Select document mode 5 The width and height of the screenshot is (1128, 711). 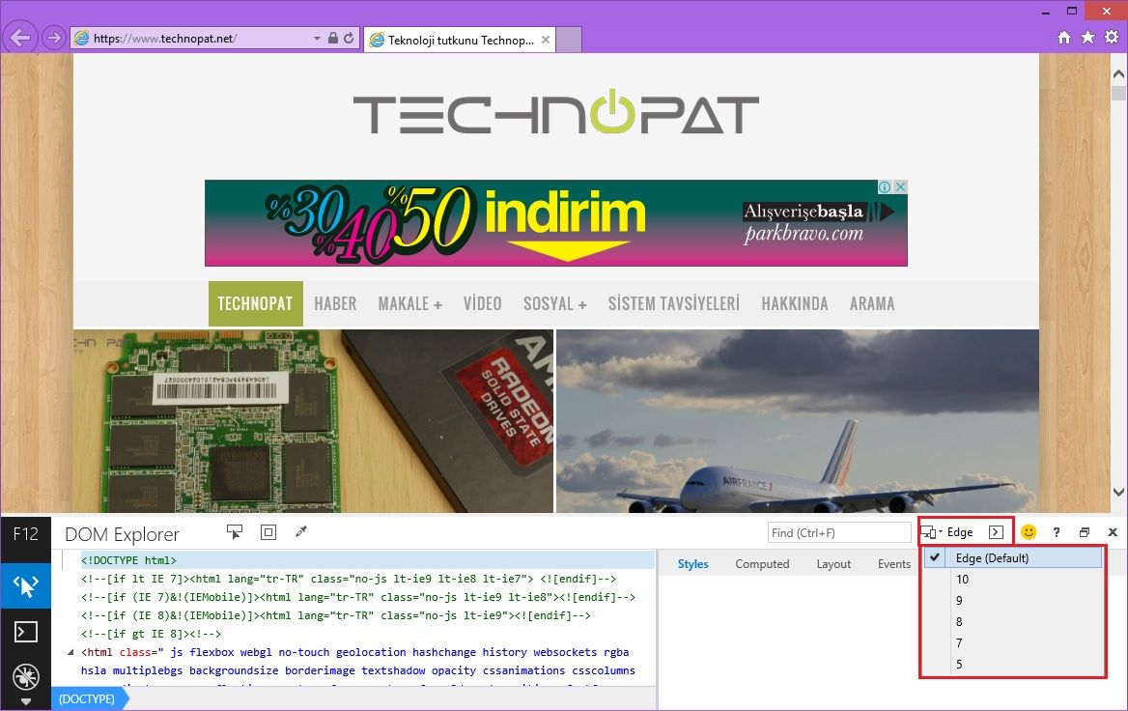[x=1013, y=665]
